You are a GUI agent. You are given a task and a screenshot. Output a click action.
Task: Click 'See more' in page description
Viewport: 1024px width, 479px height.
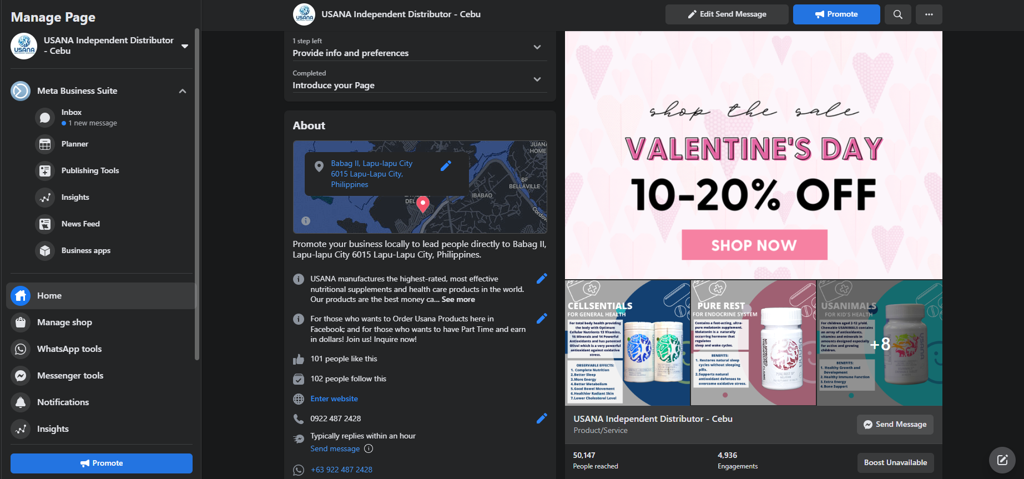(458, 299)
